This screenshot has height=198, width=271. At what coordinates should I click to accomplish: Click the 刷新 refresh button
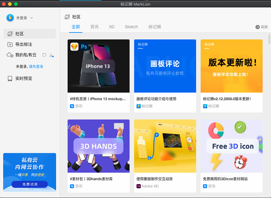[262, 27]
